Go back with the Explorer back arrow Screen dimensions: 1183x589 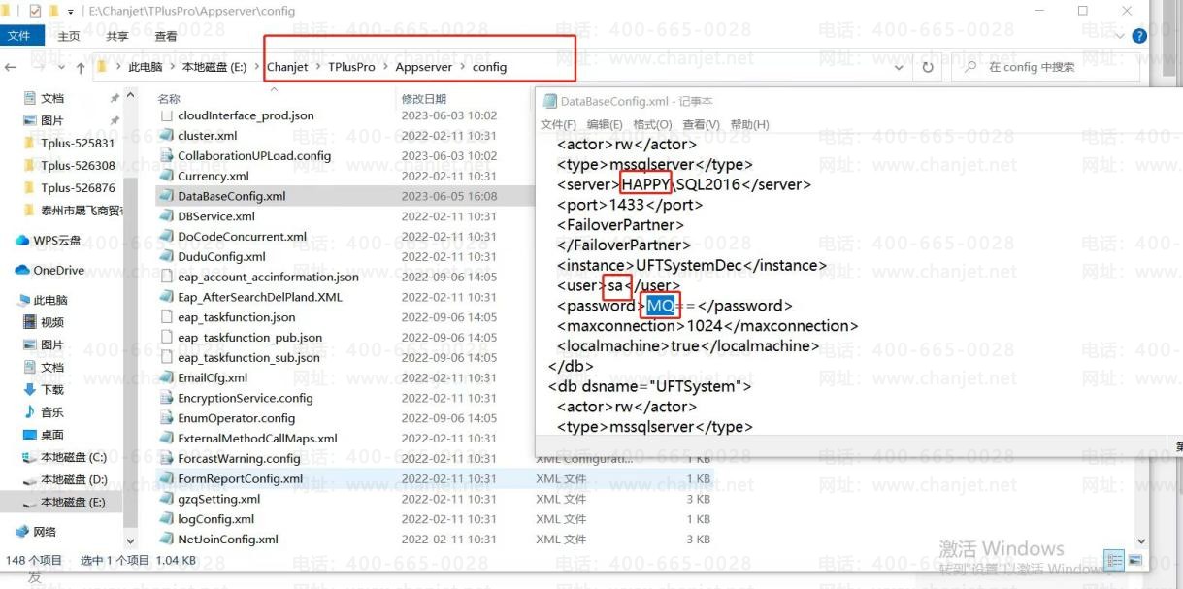[x=11, y=67]
